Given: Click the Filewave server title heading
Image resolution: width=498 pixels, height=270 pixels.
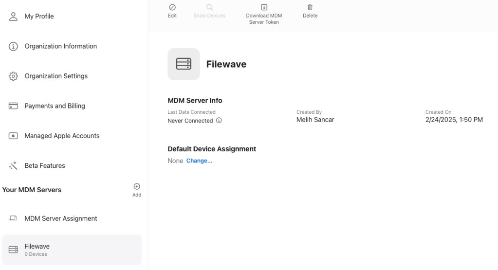Looking at the screenshot, I should coord(226,64).
